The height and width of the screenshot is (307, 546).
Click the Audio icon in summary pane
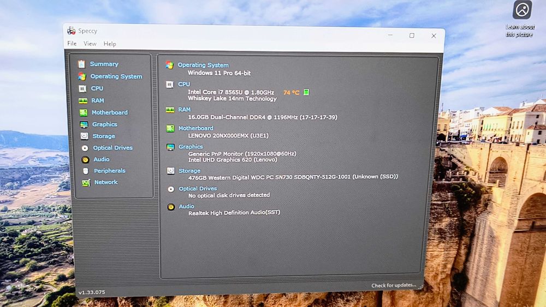pos(170,207)
